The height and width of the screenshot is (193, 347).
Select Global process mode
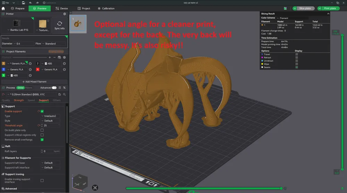(x=20, y=88)
